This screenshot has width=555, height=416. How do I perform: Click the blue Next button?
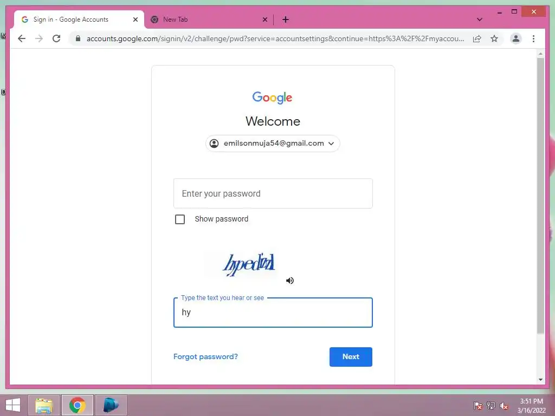tap(351, 356)
